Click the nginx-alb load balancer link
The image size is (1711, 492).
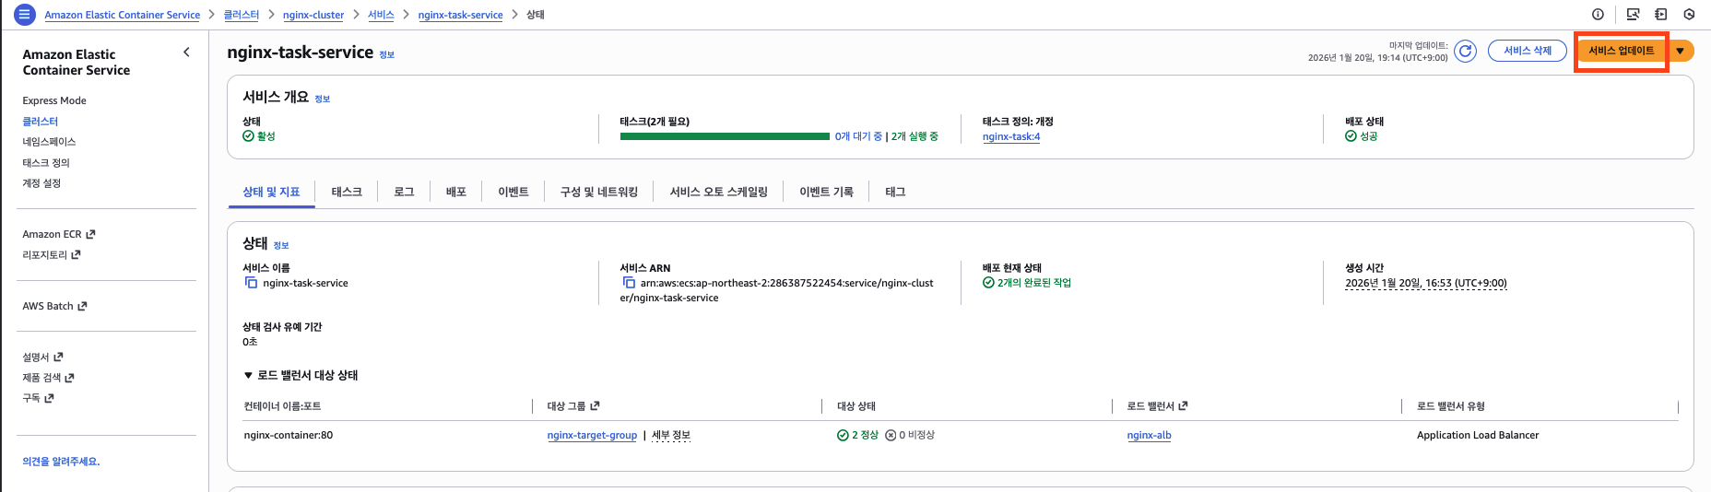pyautogui.click(x=1149, y=436)
